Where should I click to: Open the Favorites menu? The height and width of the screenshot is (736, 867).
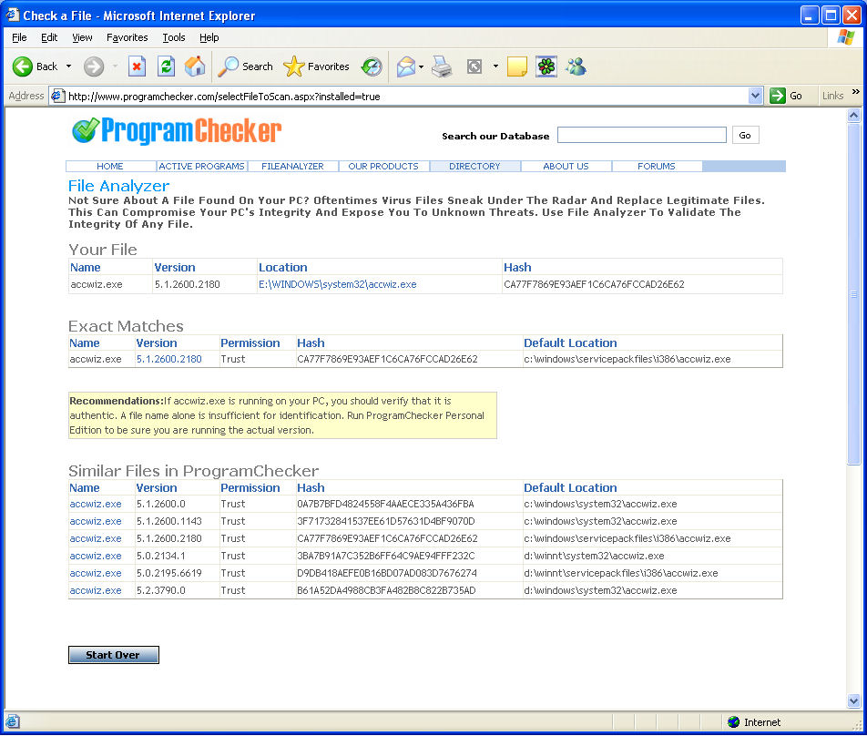(x=127, y=37)
